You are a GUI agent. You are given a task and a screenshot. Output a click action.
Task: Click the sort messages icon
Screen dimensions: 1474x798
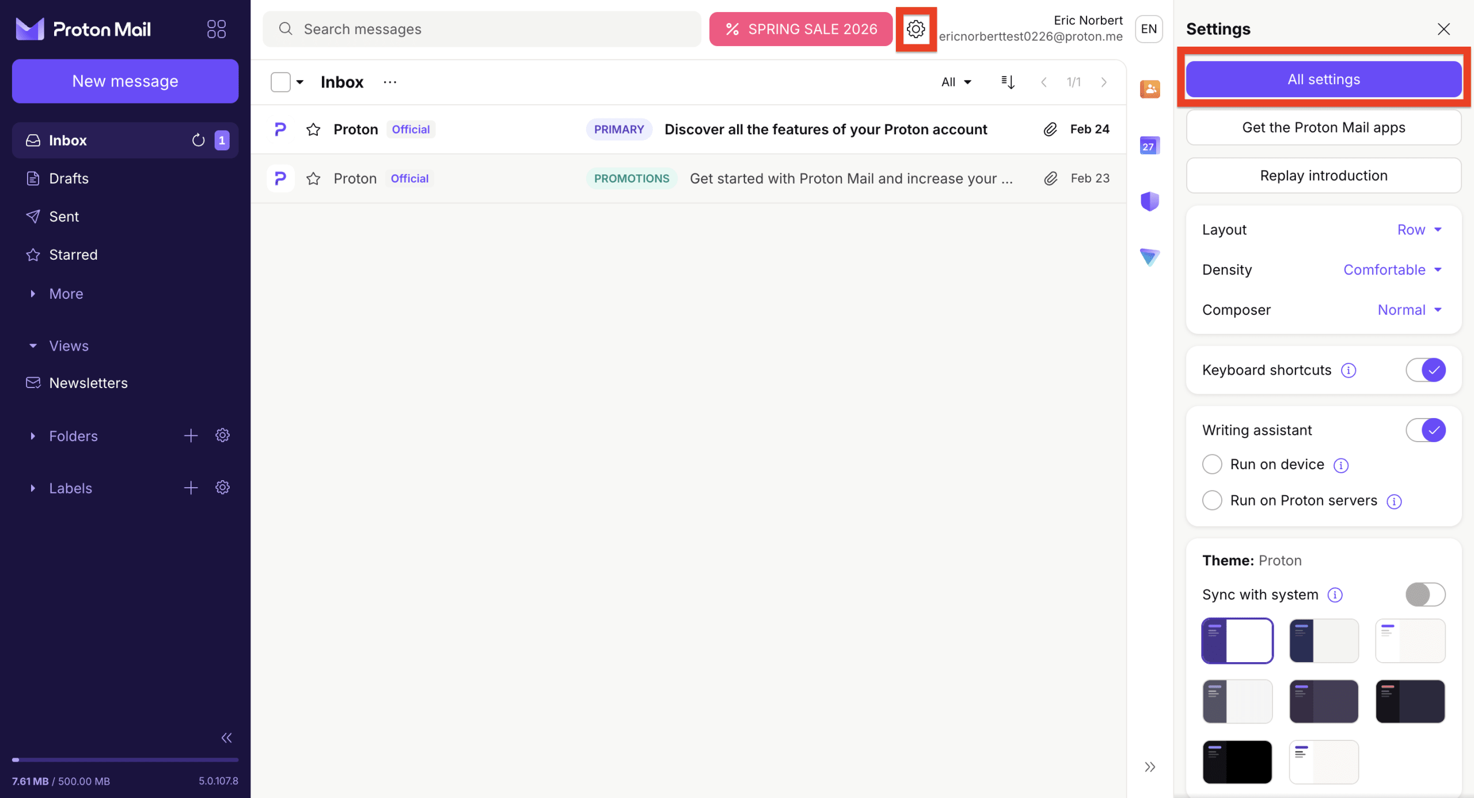[x=1008, y=82]
